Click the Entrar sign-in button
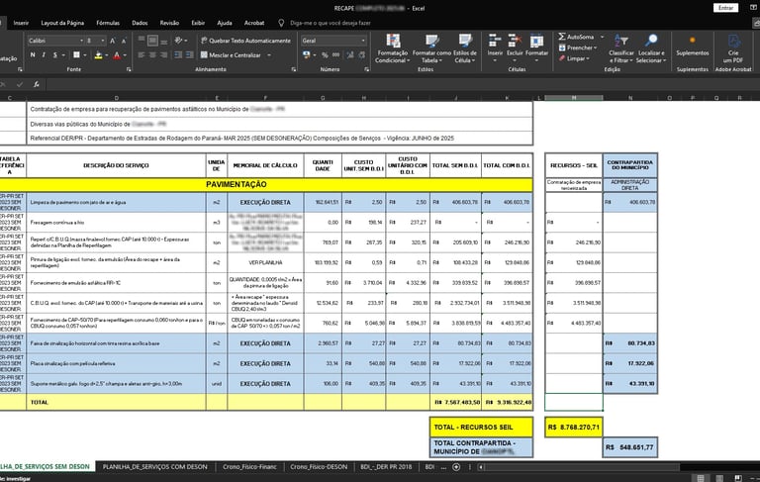This screenshot has height=482, width=760. tap(724, 7)
